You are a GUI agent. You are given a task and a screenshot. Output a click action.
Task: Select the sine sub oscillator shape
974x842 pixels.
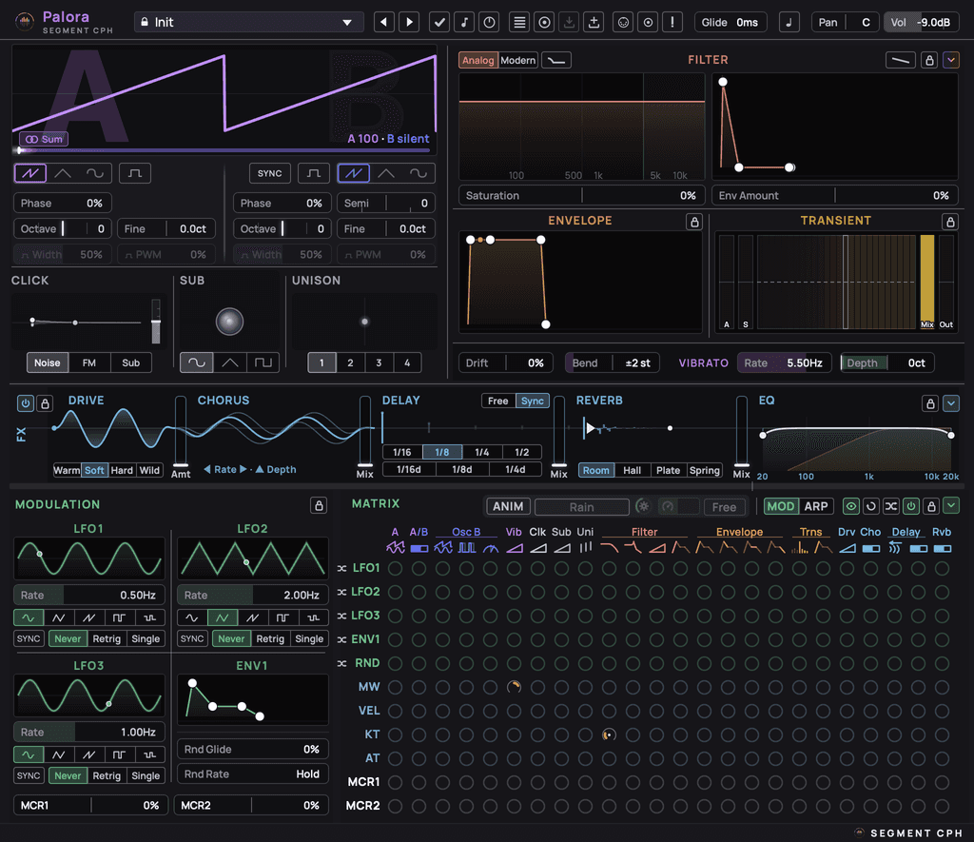(196, 362)
